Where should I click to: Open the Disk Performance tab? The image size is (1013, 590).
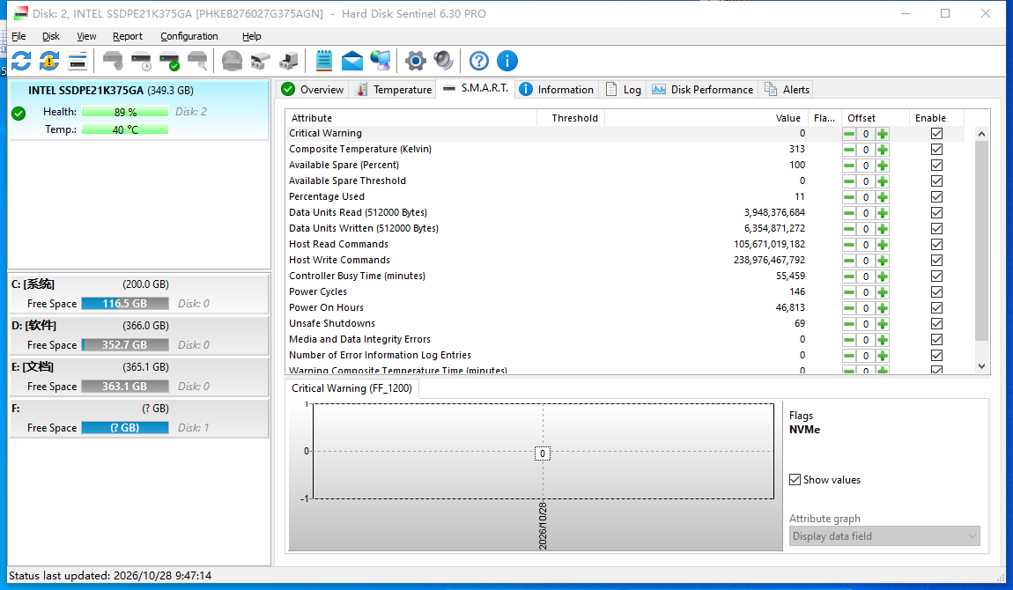(x=703, y=90)
